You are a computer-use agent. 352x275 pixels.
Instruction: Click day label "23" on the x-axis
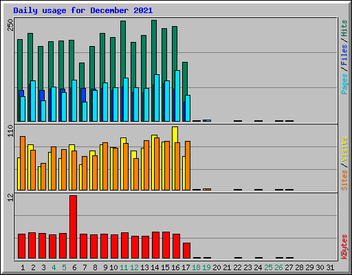point(247,267)
